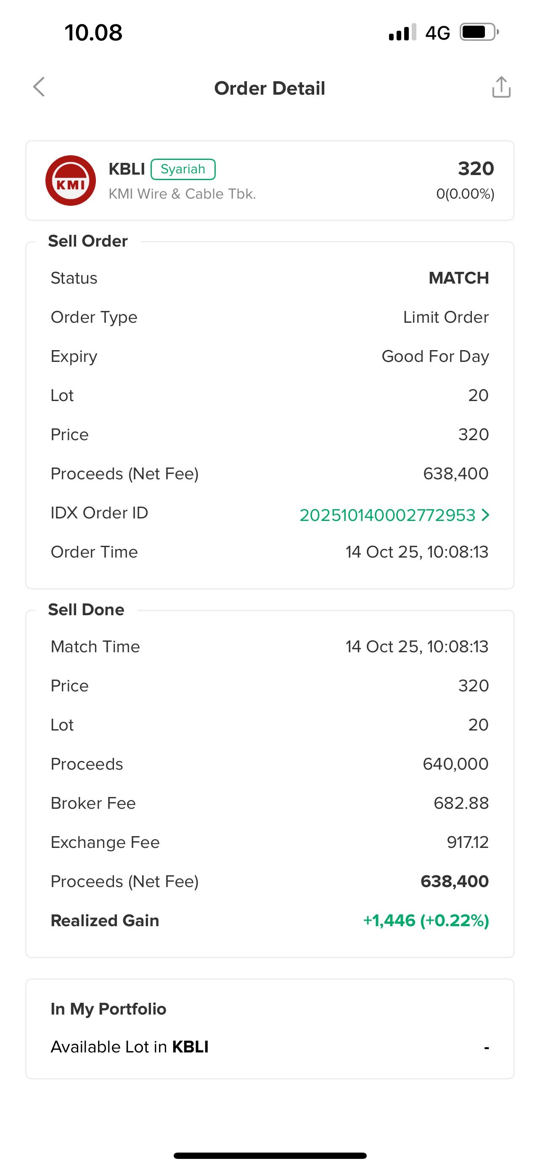The height and width of the screenshot is (1169, 540).
Task: Tap the KMI Wire & Cable Tbk. name
Action: click(x=182, y=194)
